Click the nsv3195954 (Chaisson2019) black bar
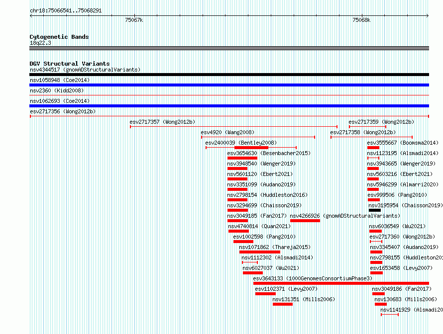This screenshot has height=334, width=443. pyautogui.click(x=375, y=210)
